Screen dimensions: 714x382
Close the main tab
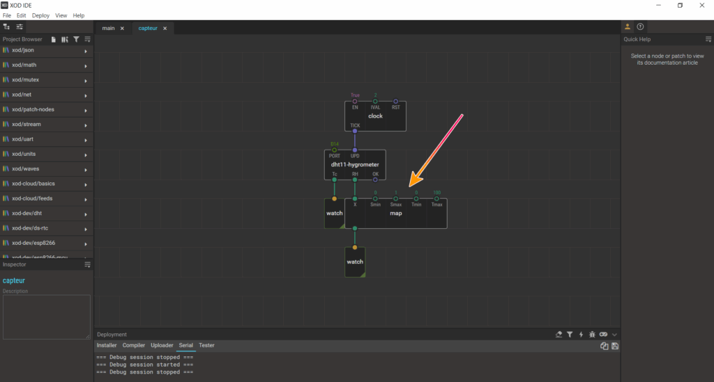click(122, 28)
